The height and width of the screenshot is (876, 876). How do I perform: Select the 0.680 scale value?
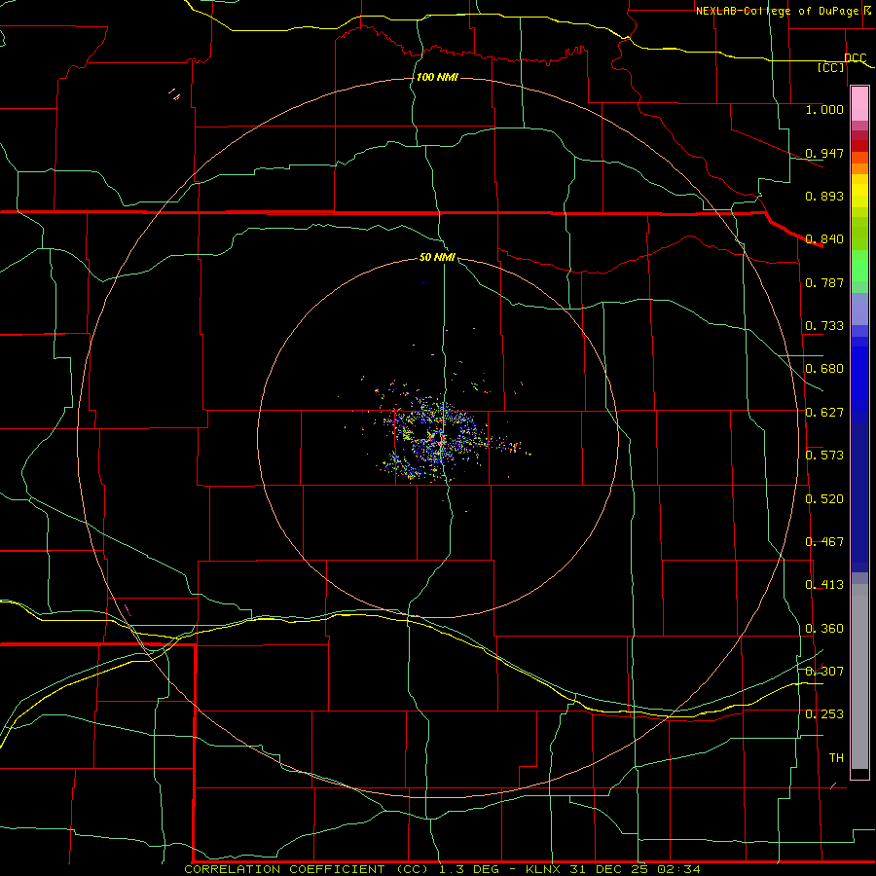(x=824, y=369)
